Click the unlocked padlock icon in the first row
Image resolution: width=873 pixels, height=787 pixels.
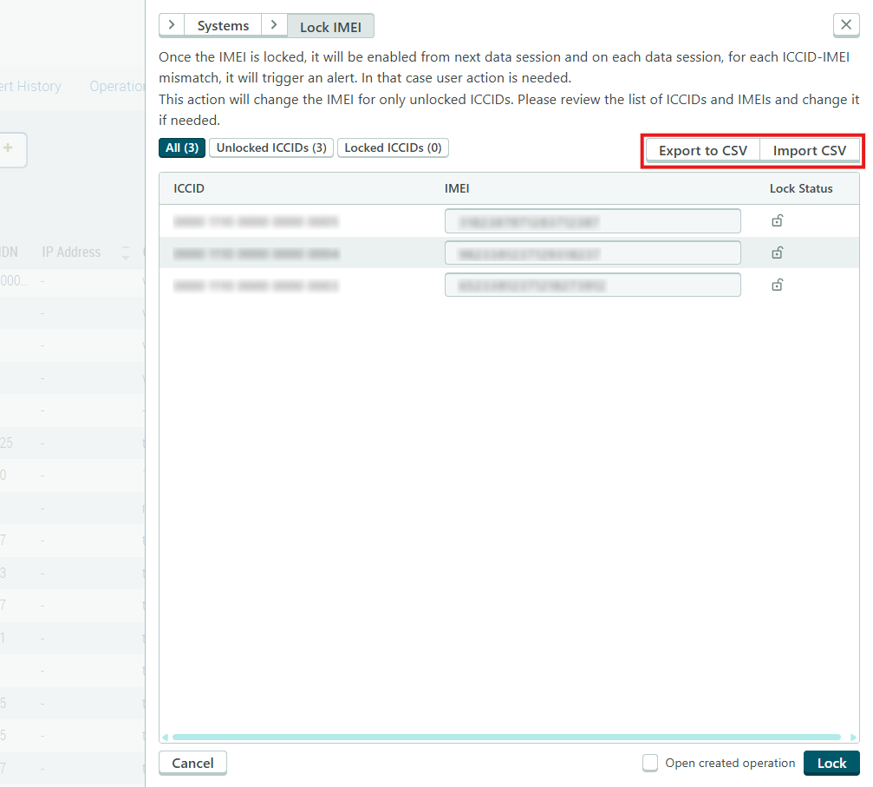click(778, 221)
